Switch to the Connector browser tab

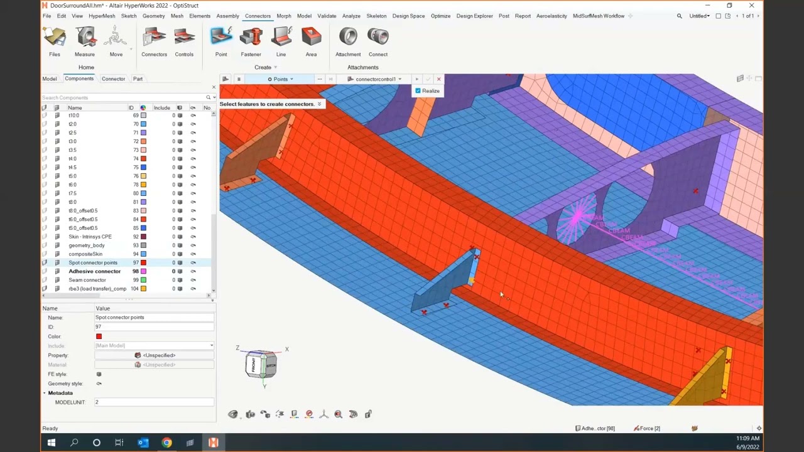tap(113, 78)
